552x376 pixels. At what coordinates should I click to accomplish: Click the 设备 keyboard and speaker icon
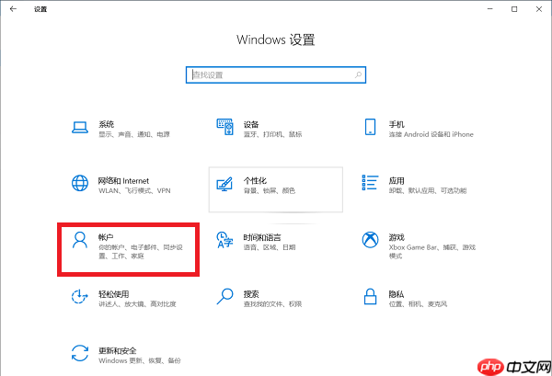(225, 127)
